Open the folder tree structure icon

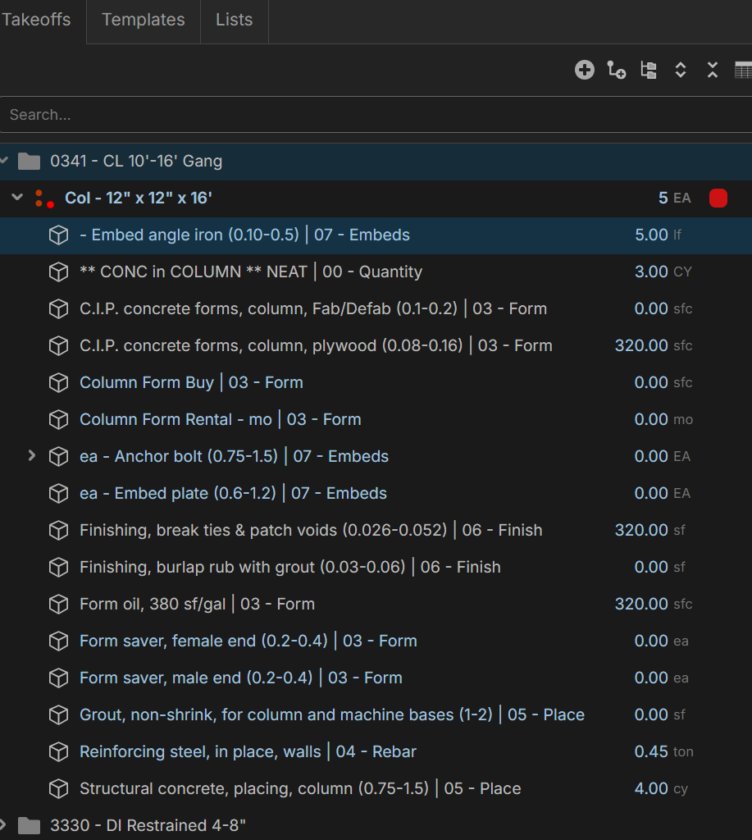[x=648, y=71]
